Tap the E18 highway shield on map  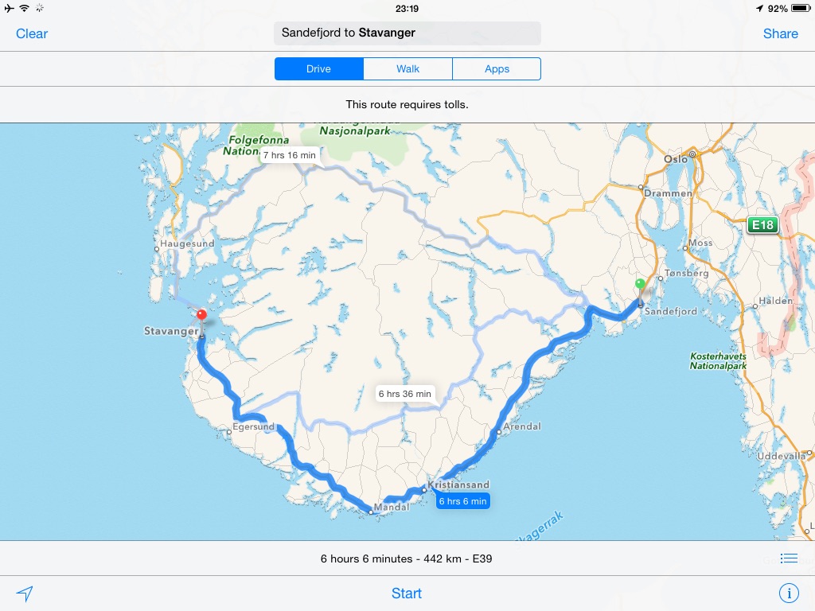(x=762, y=225)
